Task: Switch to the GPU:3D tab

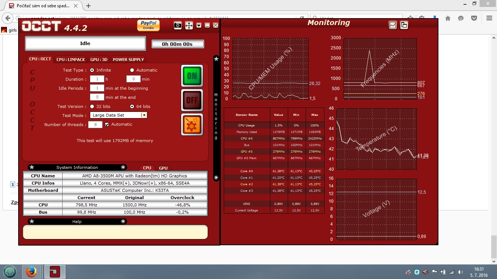Action: [x=99, y=60]
